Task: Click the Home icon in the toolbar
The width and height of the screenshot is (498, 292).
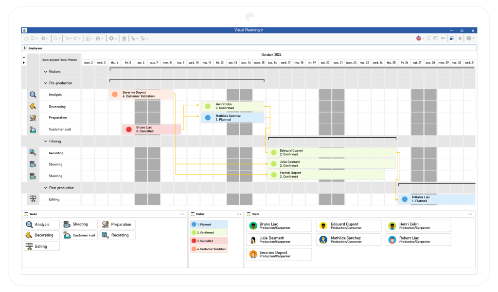Action: 26,38
